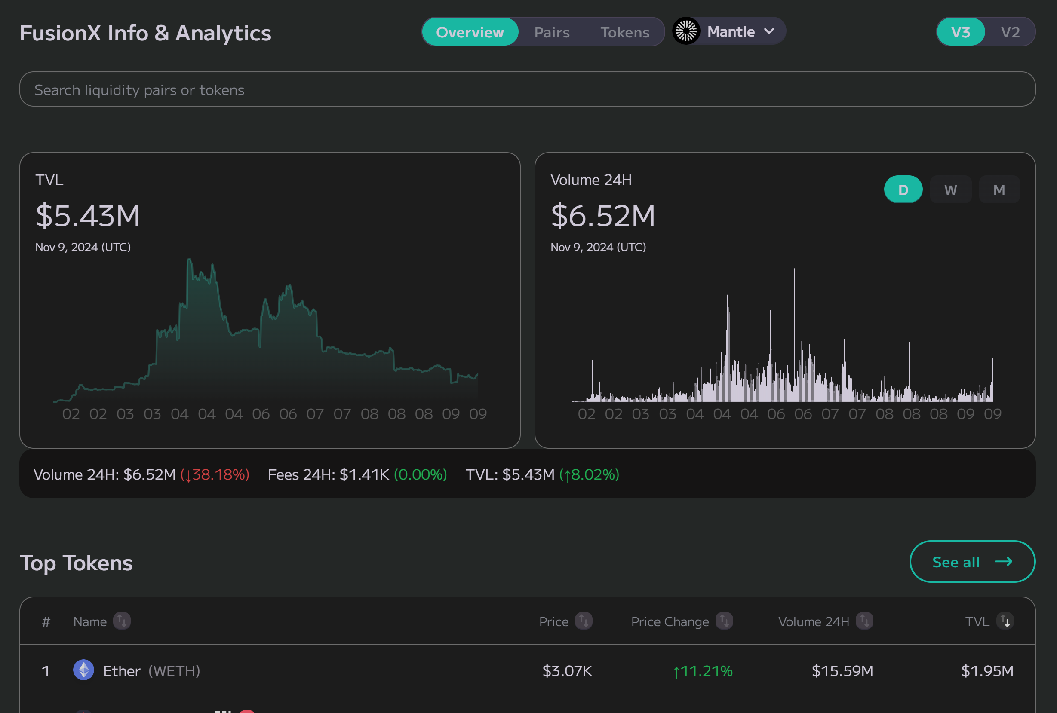This screenshot has height=713, width=1057.
Task: Click the $15.59M volume cell
Action: point(842,670)
